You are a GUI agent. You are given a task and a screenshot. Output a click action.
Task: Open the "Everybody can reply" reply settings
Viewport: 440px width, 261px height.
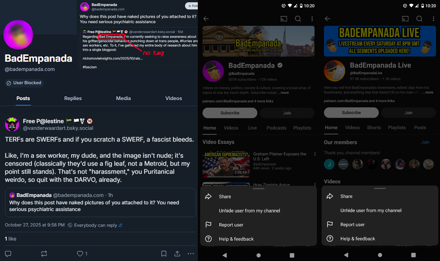(95, 225)
